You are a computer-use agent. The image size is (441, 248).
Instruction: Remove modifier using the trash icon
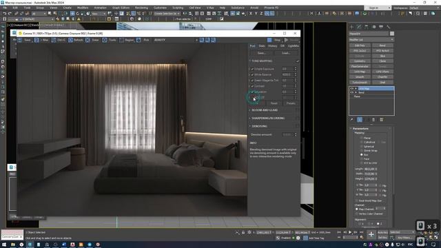(x=373, y=120)
